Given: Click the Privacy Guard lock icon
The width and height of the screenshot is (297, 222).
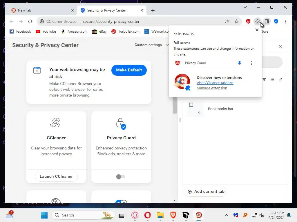Looking at the screenshot, I should point(121,124).
